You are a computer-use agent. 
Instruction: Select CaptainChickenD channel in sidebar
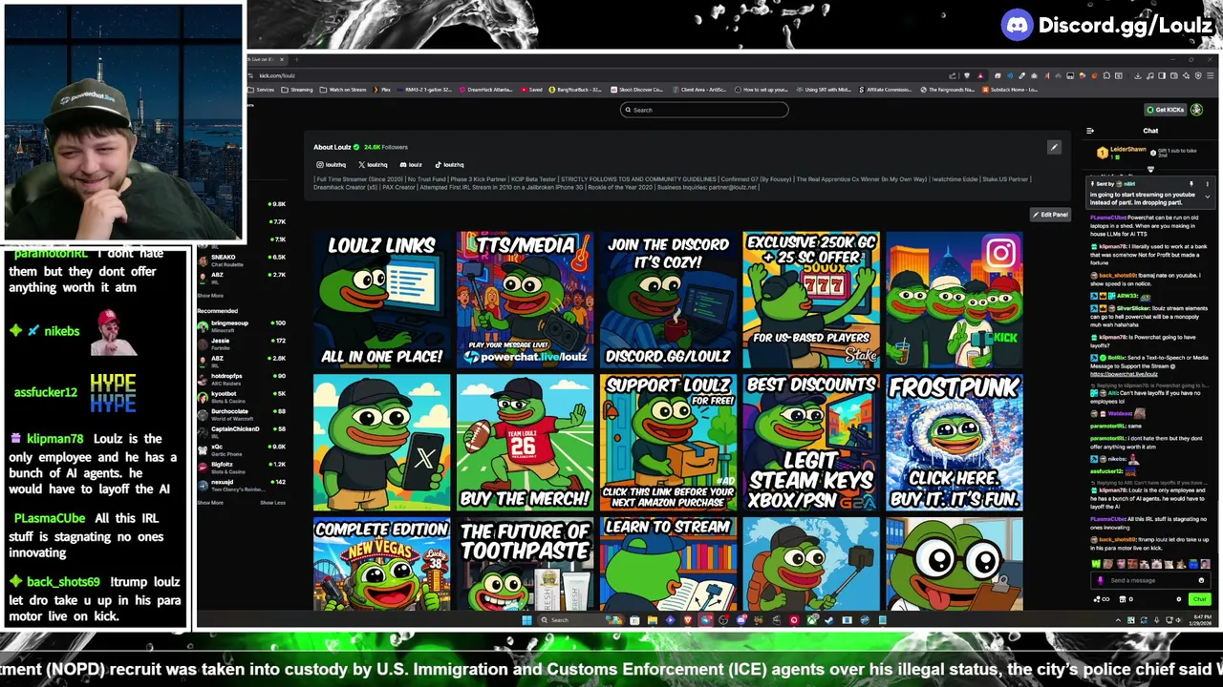point(242,432)
